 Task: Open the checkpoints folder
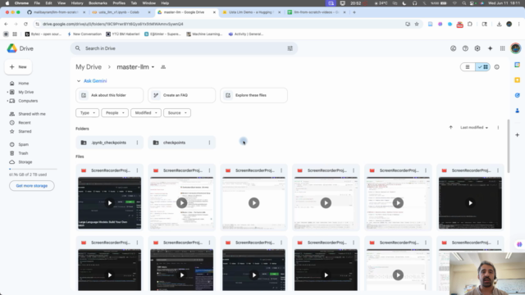(182, 143)
